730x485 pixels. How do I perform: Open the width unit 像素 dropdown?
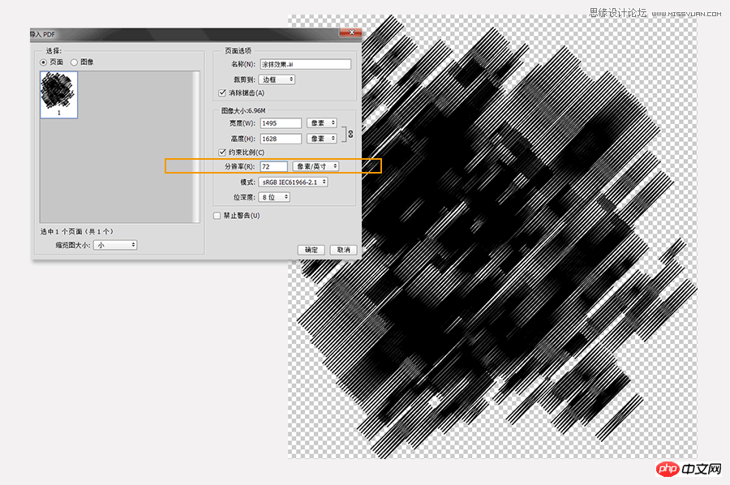click(322, 123)
